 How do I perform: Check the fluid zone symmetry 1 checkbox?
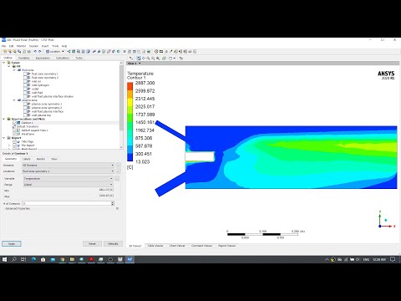tap(25, 74)
